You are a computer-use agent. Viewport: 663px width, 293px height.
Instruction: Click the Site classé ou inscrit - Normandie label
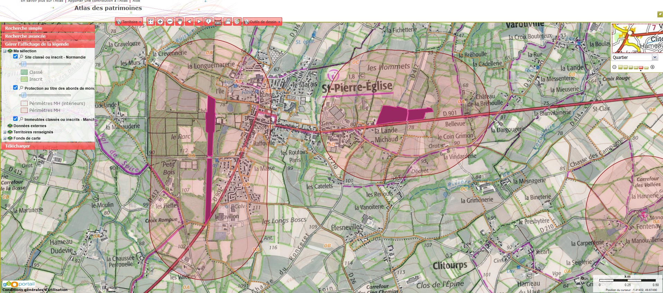tap(55, 57)
